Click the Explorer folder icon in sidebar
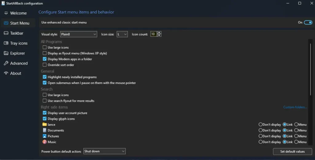Viewport: 315px width, 160px height. click(x=6, y=53)
